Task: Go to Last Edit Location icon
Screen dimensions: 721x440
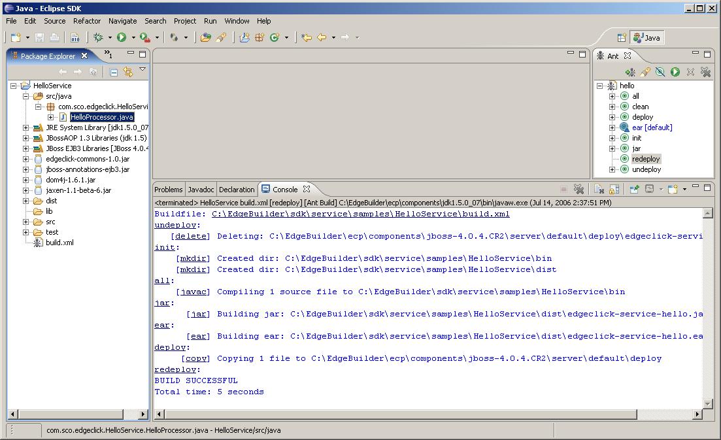Action: click(306, 38)
